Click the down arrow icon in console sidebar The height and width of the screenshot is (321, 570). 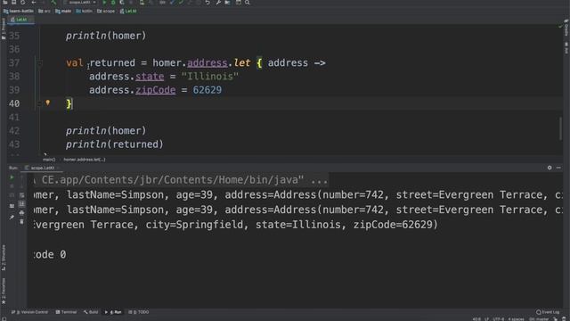click(21, 186)
